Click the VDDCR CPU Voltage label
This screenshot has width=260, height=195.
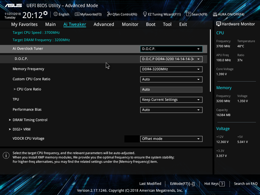point(28,138)
